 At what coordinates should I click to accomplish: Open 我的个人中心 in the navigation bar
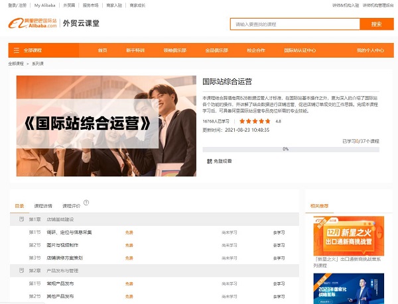point(369,50)
